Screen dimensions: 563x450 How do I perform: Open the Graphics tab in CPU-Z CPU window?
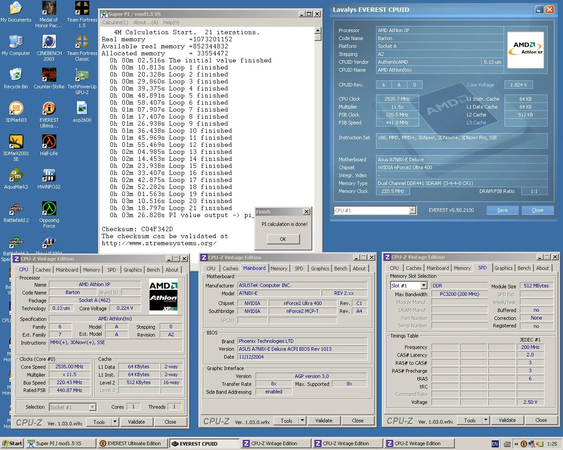(x=133, y=270)
